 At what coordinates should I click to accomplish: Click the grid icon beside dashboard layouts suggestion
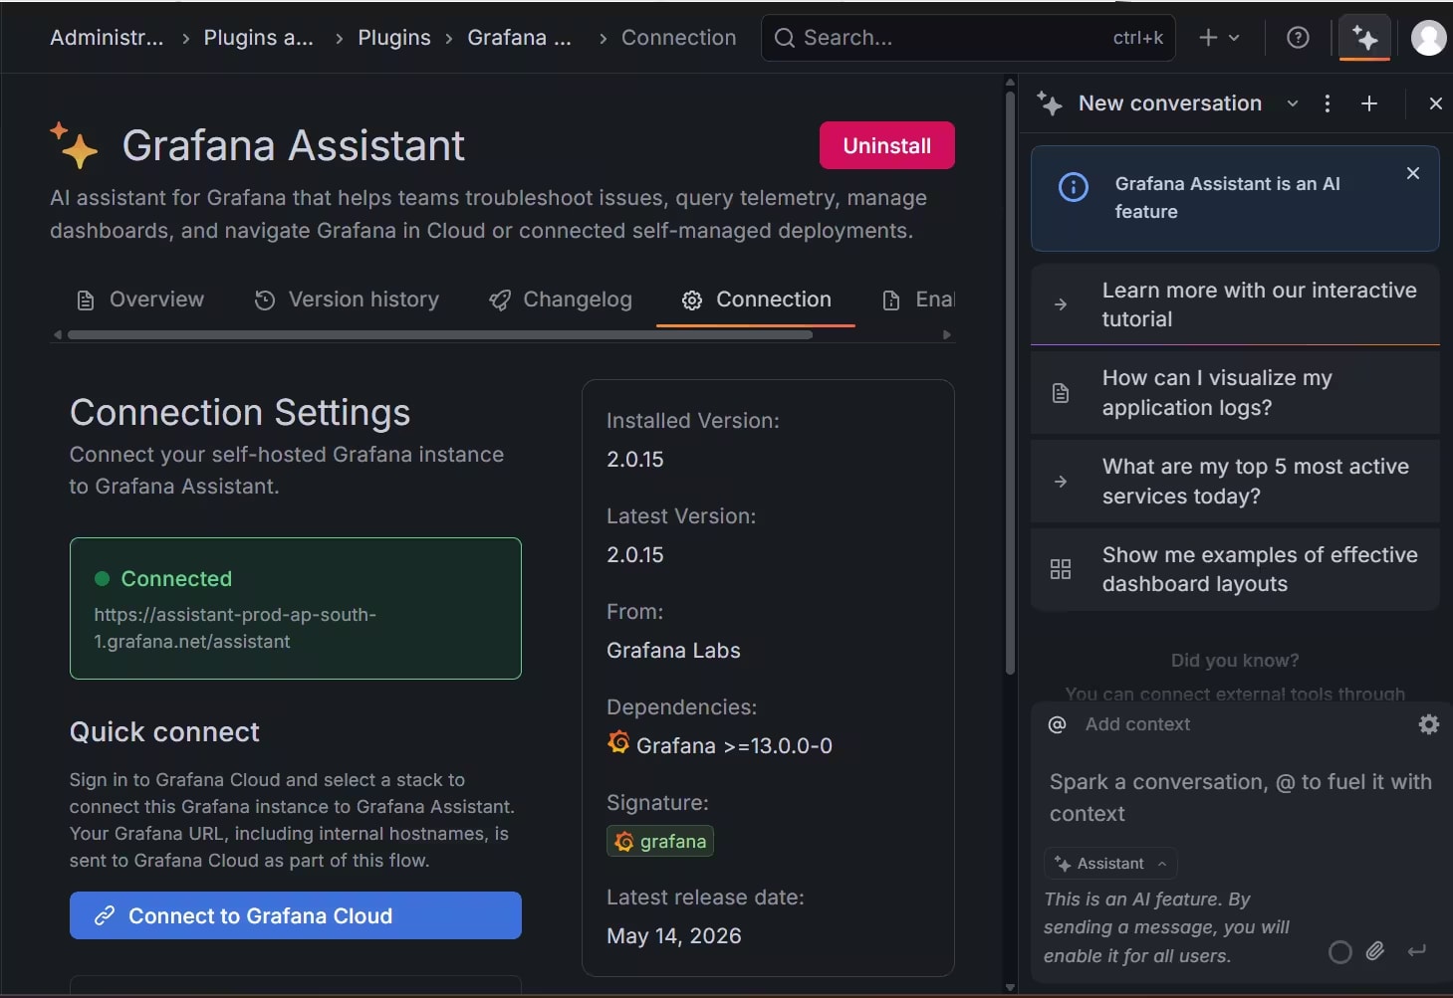1061,569
